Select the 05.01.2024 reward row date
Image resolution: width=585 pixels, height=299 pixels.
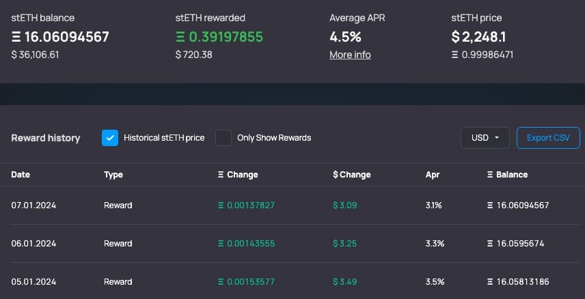tap(33, 282)
